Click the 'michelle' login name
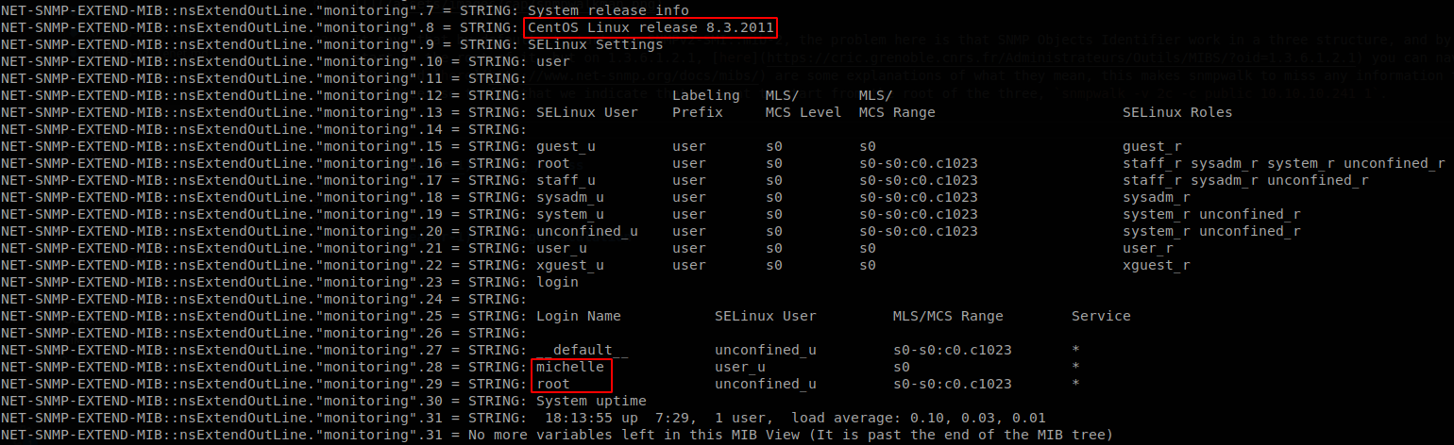Viewport: 1454px width, 445px height. (x=569, y=367)
